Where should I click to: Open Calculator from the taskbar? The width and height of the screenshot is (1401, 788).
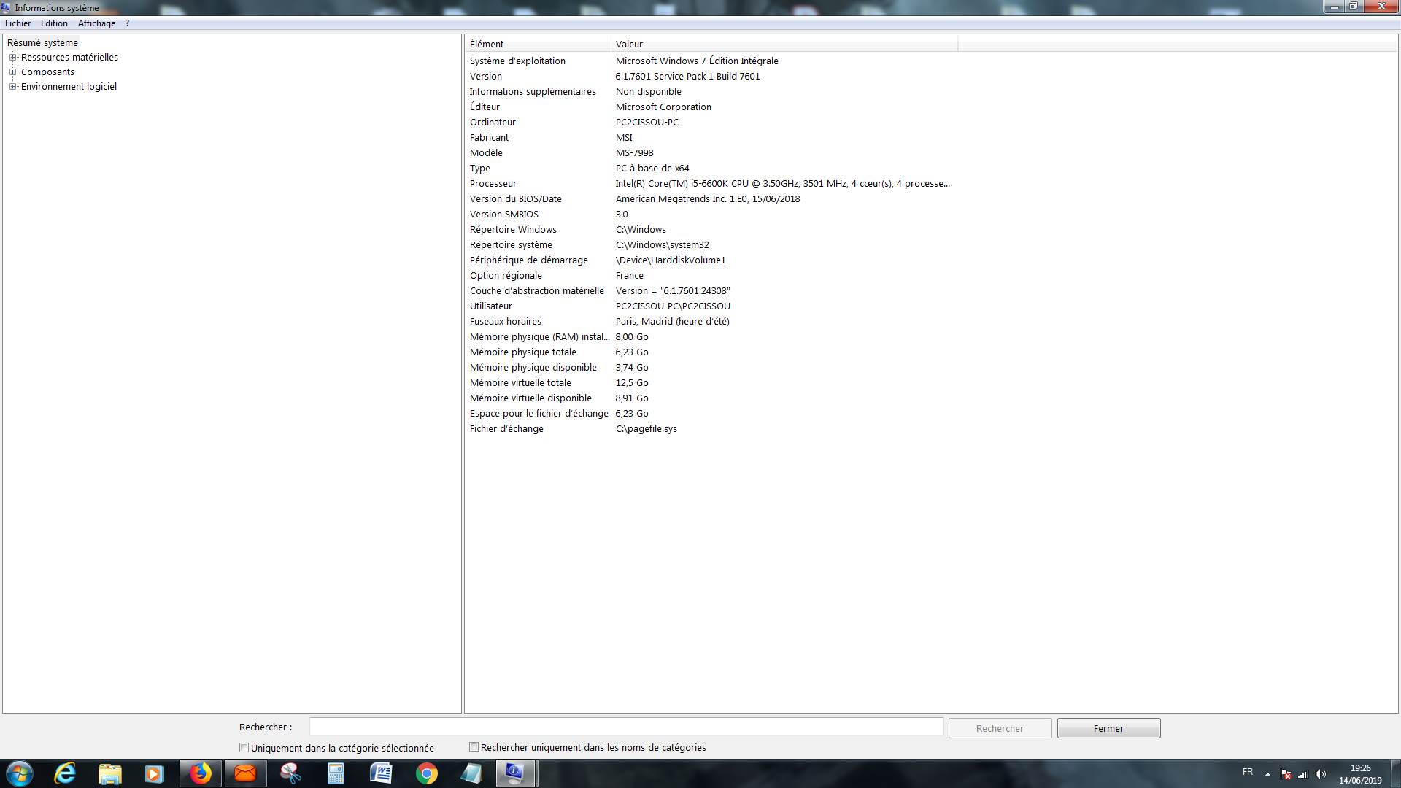pos(336,773)
